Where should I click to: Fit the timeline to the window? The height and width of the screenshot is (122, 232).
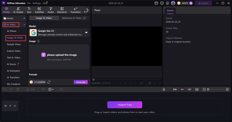click(197, 90)
